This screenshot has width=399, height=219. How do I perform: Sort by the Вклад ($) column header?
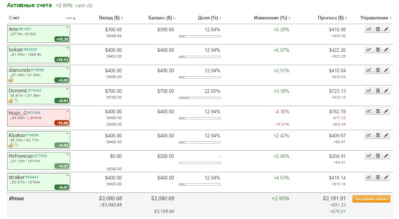(111, 18)
